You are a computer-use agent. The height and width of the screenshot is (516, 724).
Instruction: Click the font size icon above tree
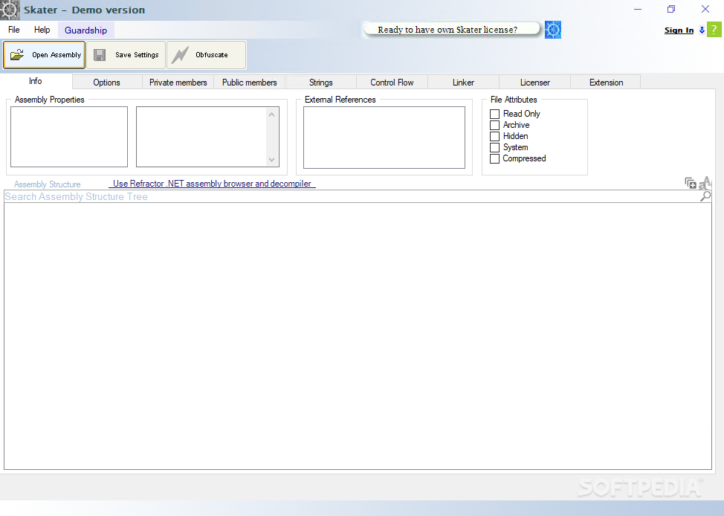pos(705,183)
